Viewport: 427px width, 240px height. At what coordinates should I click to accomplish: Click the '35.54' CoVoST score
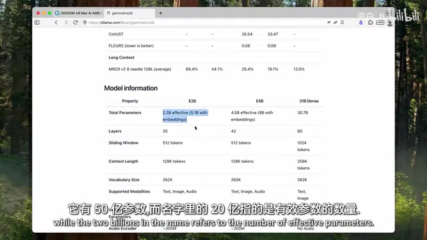pyautogui.click(x=247, y=34)
